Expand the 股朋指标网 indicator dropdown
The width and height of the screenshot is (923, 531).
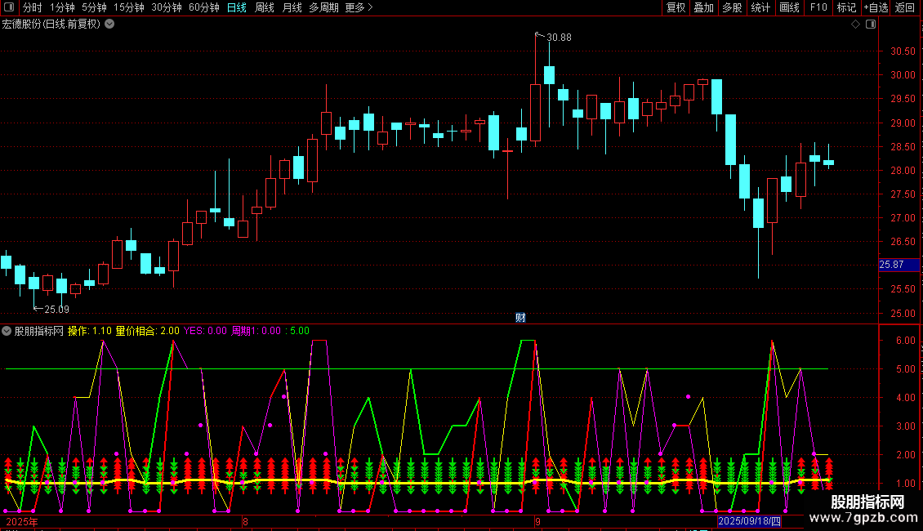point(7,331)
